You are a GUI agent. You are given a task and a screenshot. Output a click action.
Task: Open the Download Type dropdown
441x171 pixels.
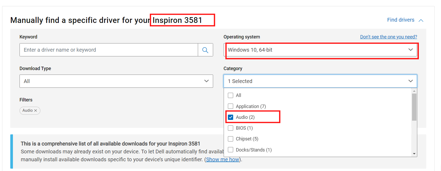pos(116,81)
